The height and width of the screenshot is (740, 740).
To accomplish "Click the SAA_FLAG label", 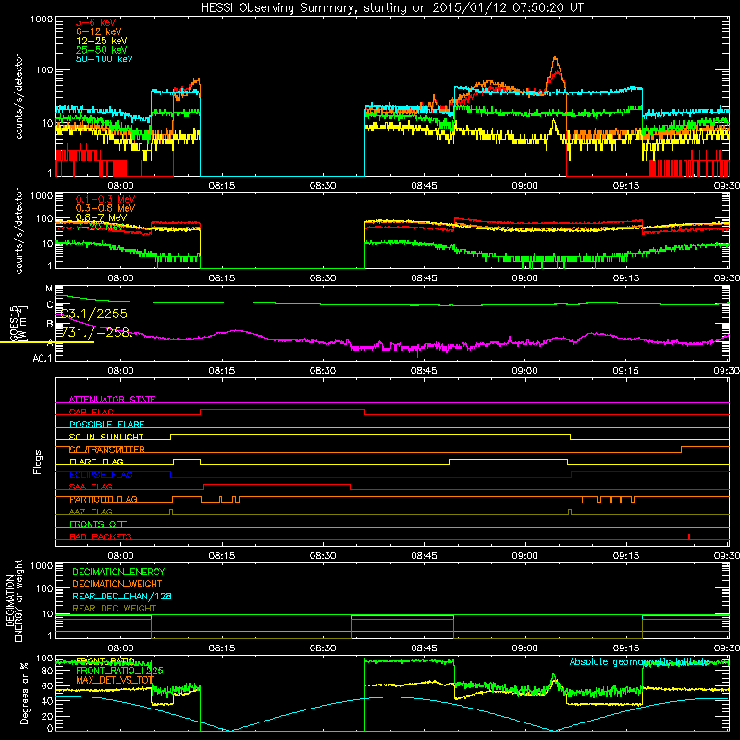I will pos(91,487).
